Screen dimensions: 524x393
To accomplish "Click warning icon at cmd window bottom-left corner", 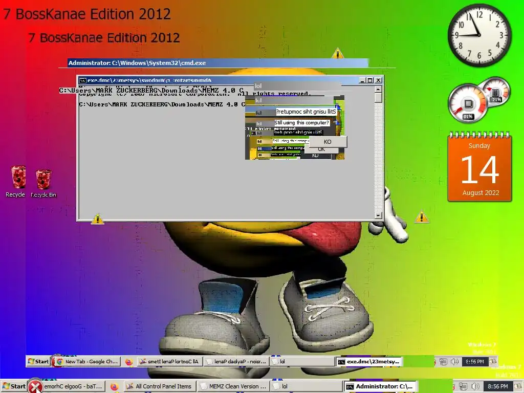I will 97,219.
